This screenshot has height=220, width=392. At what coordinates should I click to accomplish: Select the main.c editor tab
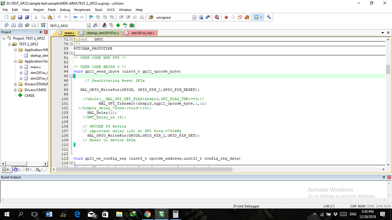(x=67, y=33)
